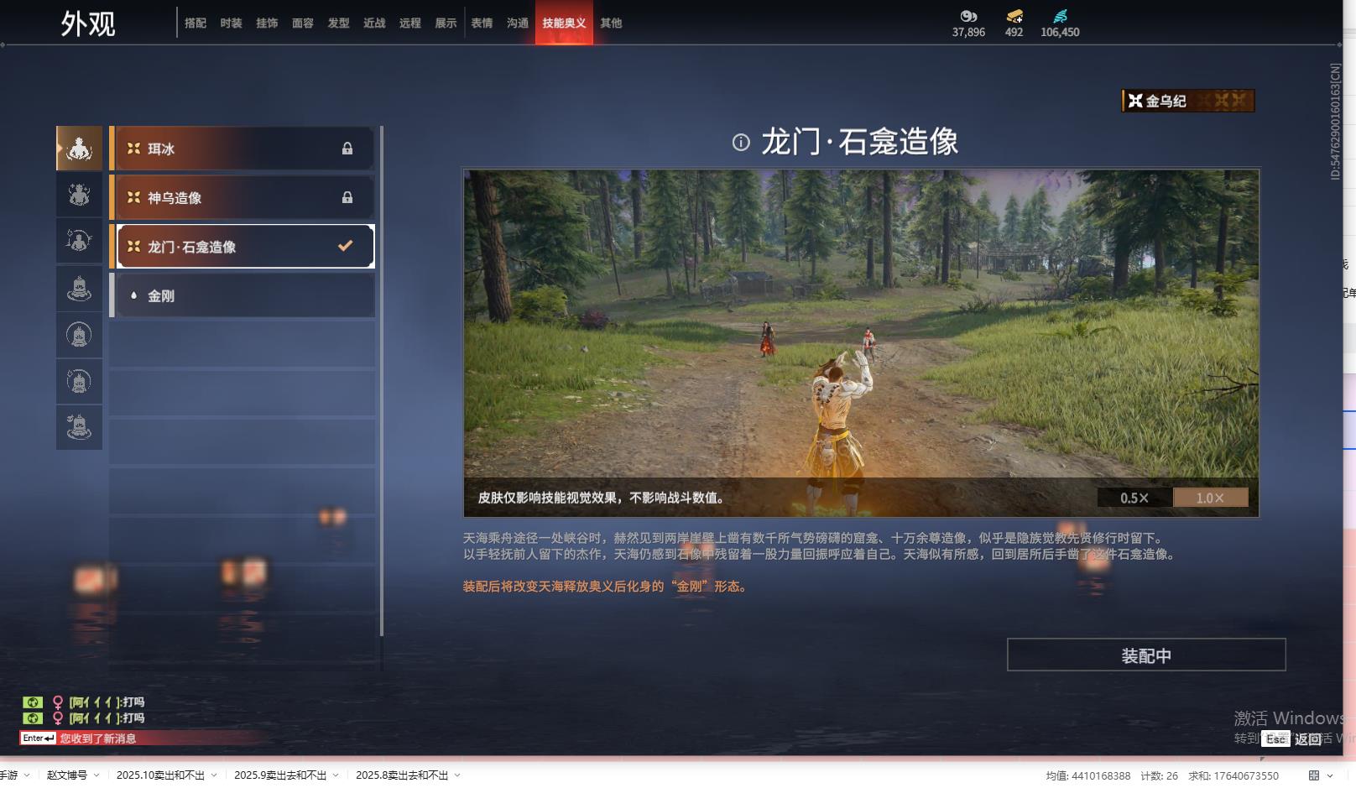Open dropdown arrow on 2025.10卖出和不出 sheet tab
Image resolution: width=1356 pixels, height=788 pixels.
pyautogui.click(x=214, y=775)
